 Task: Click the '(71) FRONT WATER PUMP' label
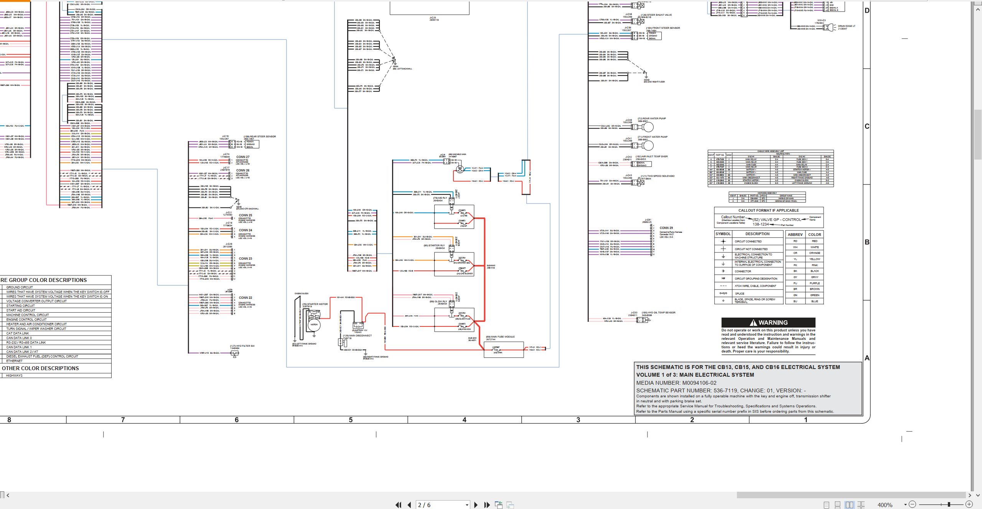pos(653,137)
